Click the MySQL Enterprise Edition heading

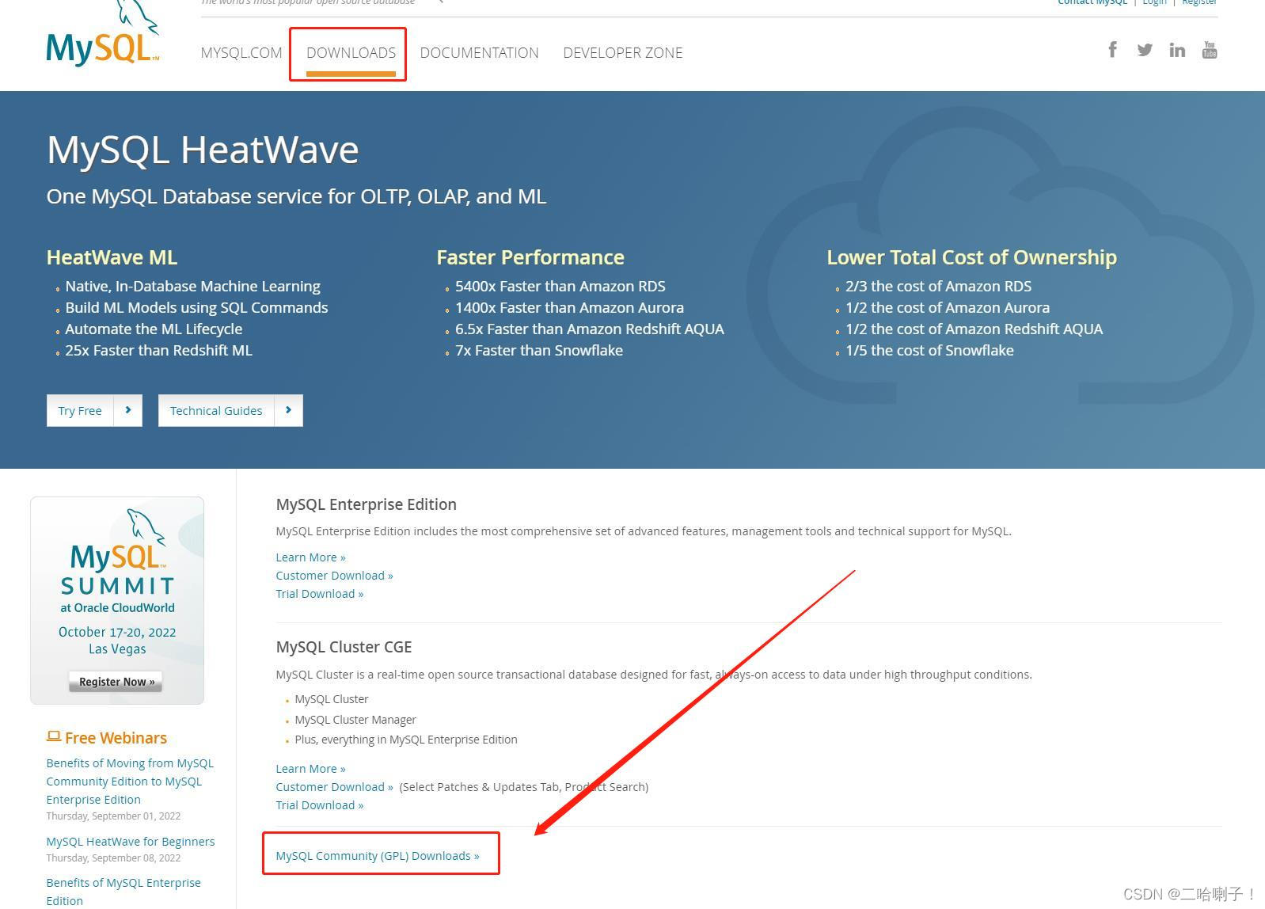[x=366, y=504]
